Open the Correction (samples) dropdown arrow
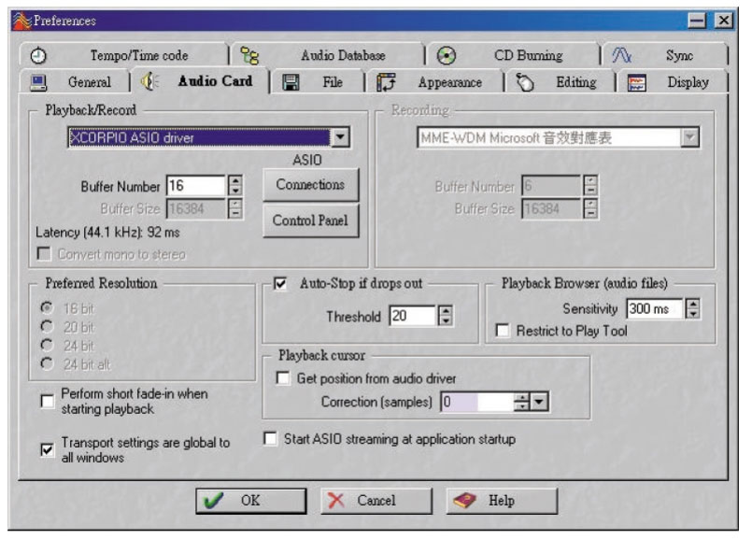Image resolution: width=752 pixels, height=540 pixels. click(x=539, y=403)
